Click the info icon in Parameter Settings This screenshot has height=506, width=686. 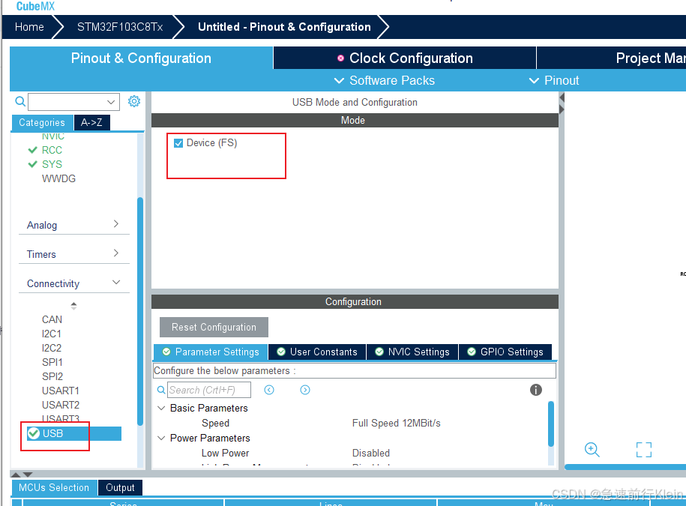tap(535, 390)
